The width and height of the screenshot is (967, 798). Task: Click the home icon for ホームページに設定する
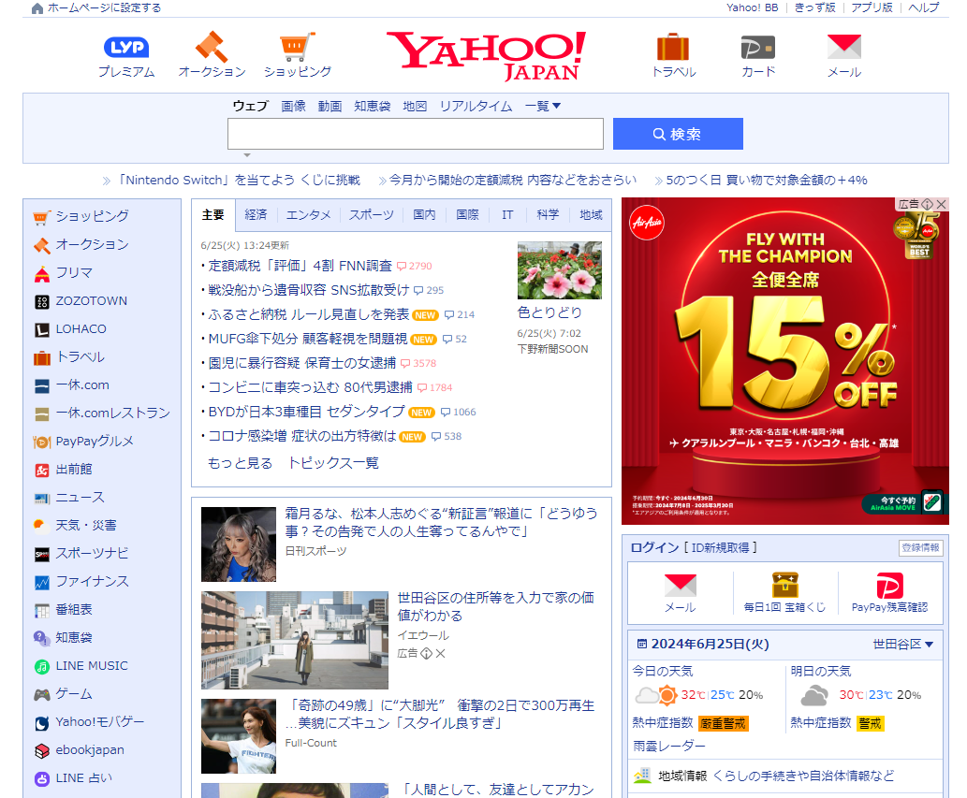click(x=37, y=8)
